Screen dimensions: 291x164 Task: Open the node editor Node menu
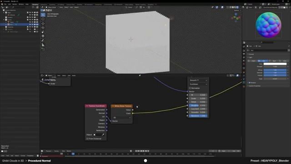(74, 76)
